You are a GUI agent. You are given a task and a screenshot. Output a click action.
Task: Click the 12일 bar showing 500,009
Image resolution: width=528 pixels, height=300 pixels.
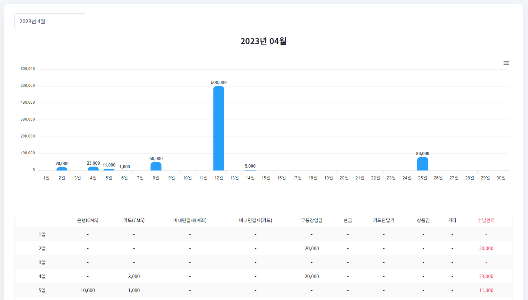pyautogui.click(x=219, y=128)
